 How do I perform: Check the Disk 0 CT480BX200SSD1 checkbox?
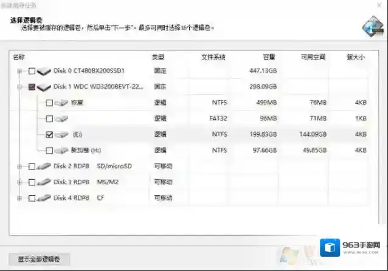(x=32, y=72)
